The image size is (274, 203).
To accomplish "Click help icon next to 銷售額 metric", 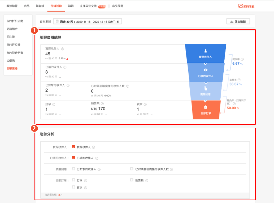I will pos(102,104).
